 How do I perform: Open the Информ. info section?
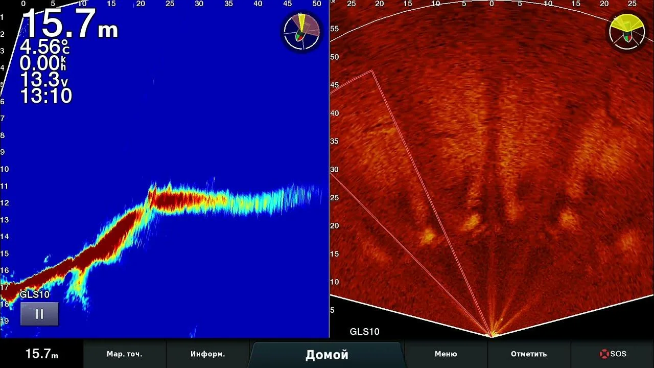coord(207,354)
